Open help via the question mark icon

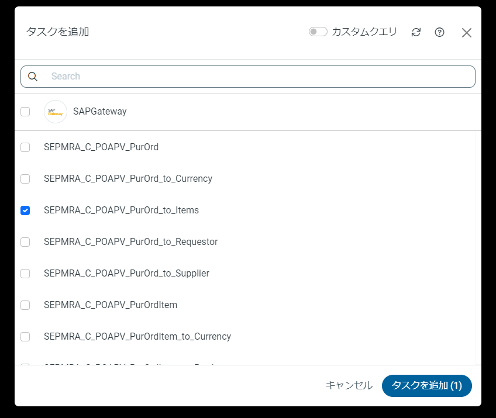pyautogui.click(x=439, y=32)
